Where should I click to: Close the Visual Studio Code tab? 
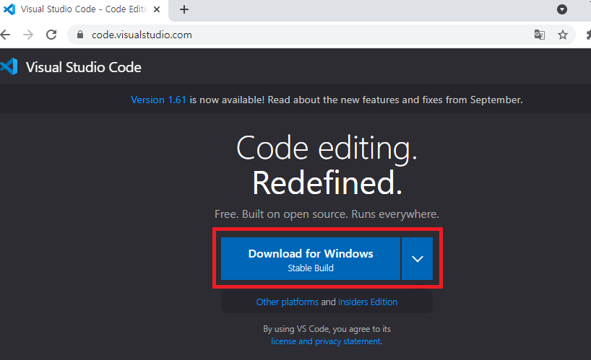point(157,9)
